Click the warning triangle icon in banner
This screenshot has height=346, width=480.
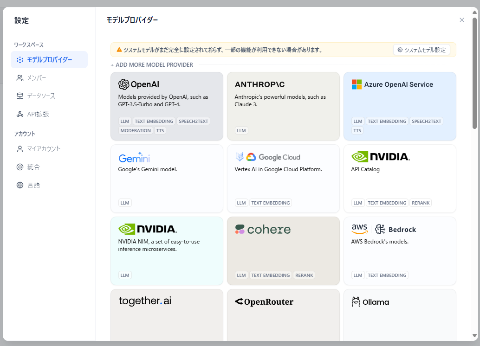[x=119, y=50]
